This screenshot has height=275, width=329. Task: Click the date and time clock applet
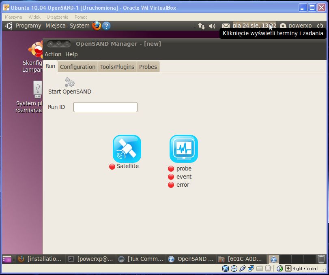tap(254, 26)
